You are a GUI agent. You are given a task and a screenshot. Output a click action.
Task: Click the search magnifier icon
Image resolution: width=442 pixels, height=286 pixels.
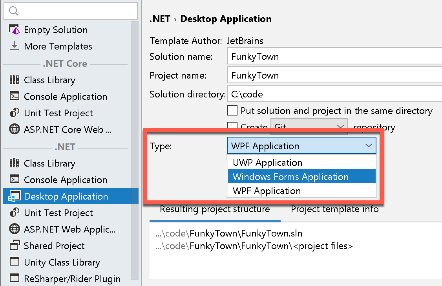pos(13,11)
